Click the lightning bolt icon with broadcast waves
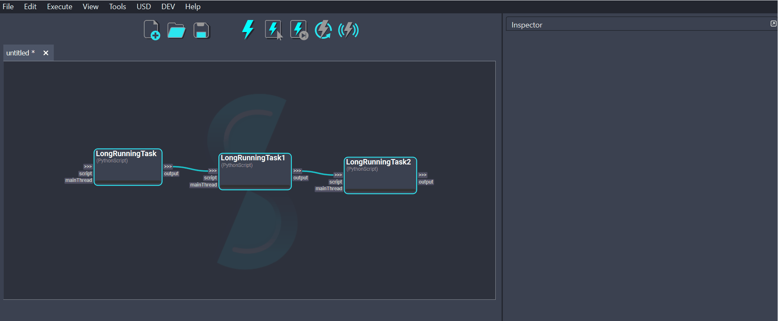 tap(348, 30)
